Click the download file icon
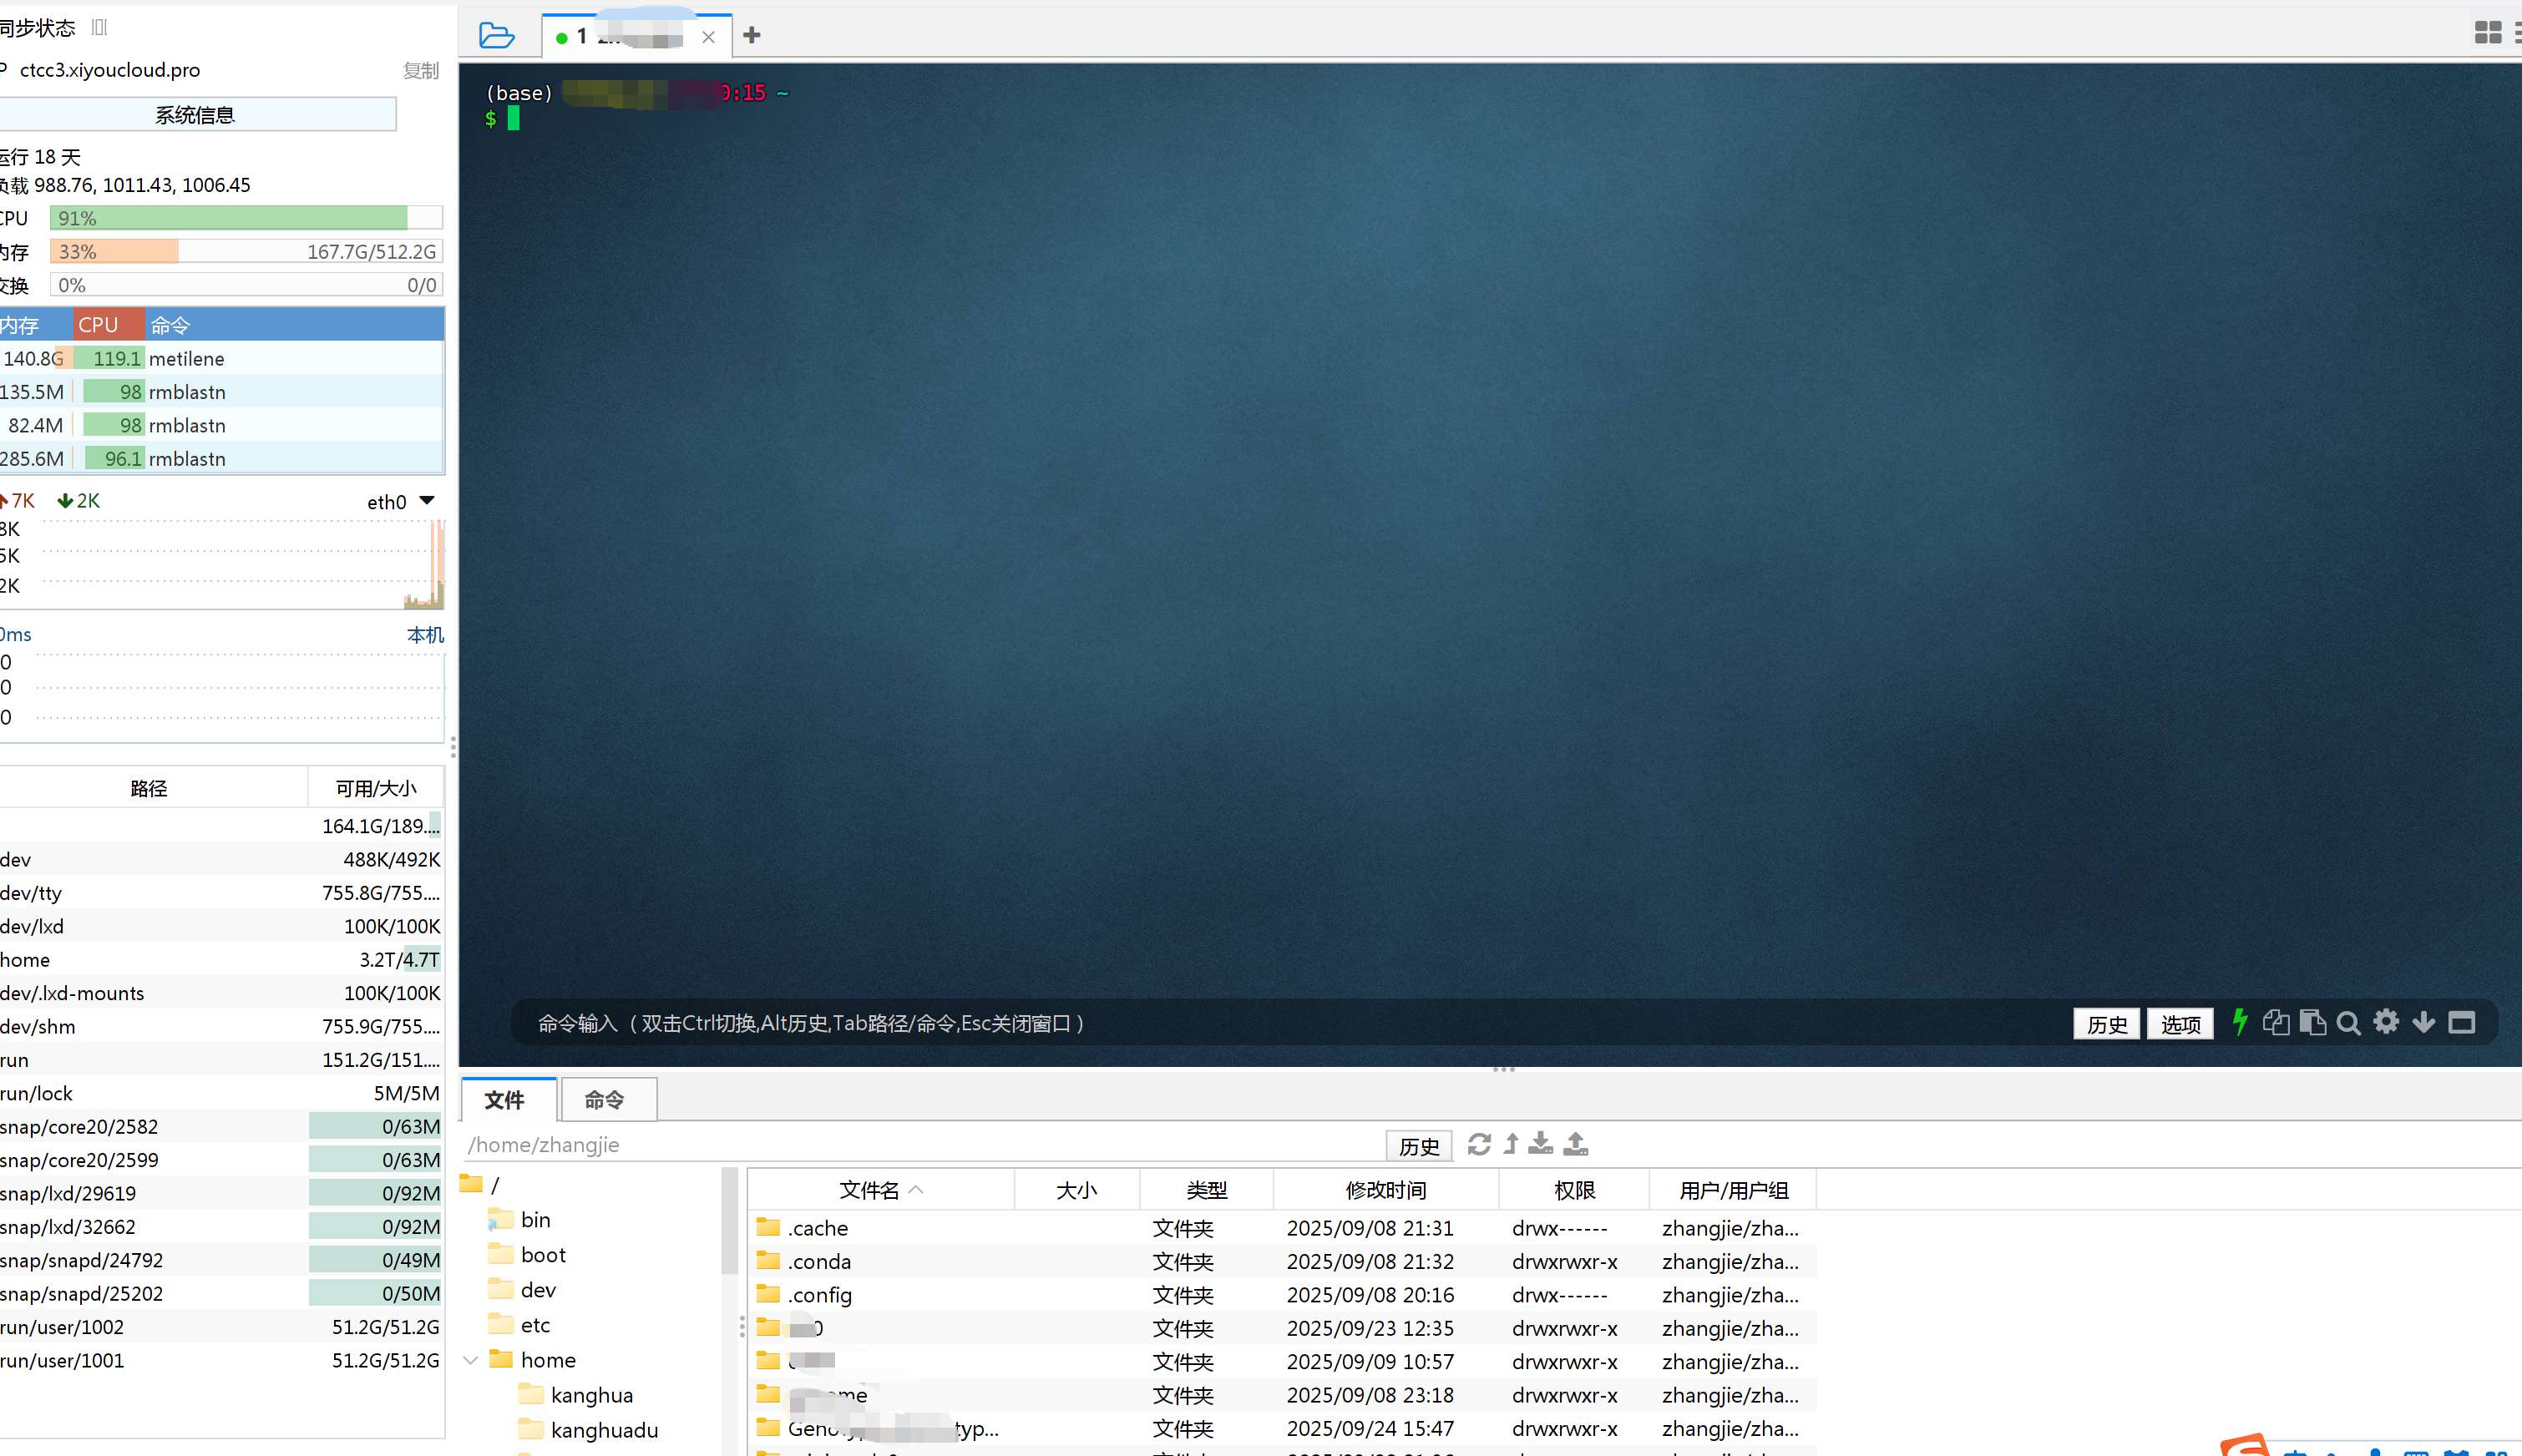2522x1456 pixels. point(1541,1144)
